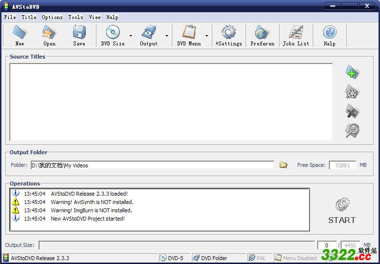Click the DVD Menu clipboard icon
380x264 pixels.
pyautogui.click(x=189, y=32)
